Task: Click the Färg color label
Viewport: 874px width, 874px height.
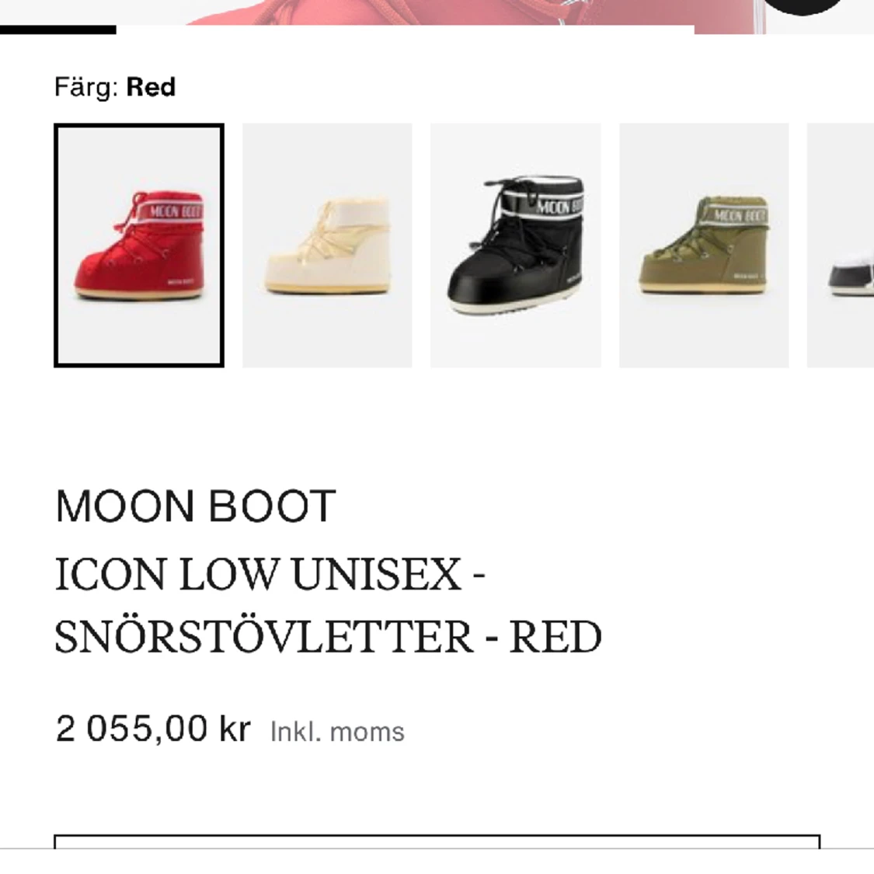Action: point(85,87)
